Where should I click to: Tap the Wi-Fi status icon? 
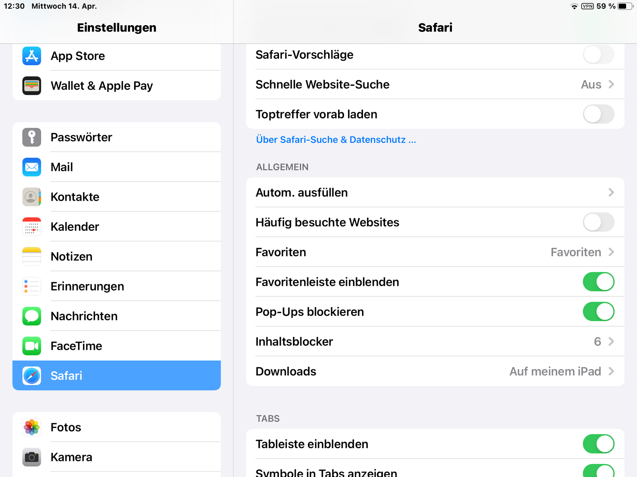tap(574, 6)
